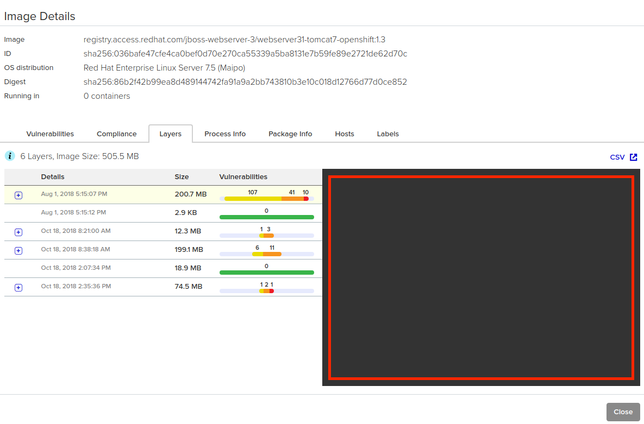The width and height of the screenshot is (644, 424).
Task: Open the Package Info tab
Action: 290,134
